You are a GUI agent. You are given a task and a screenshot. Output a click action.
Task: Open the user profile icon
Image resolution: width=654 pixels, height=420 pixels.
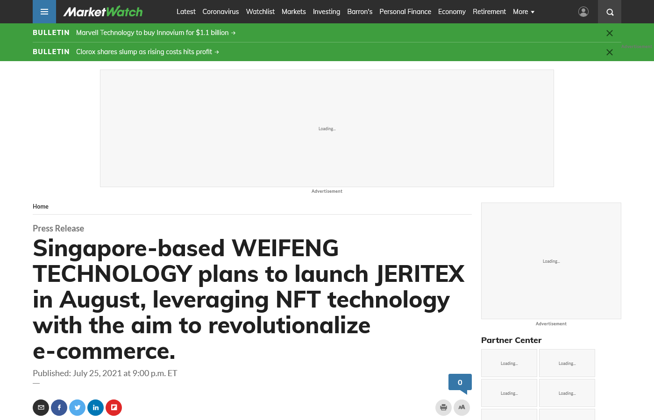[x=583, y=12]
